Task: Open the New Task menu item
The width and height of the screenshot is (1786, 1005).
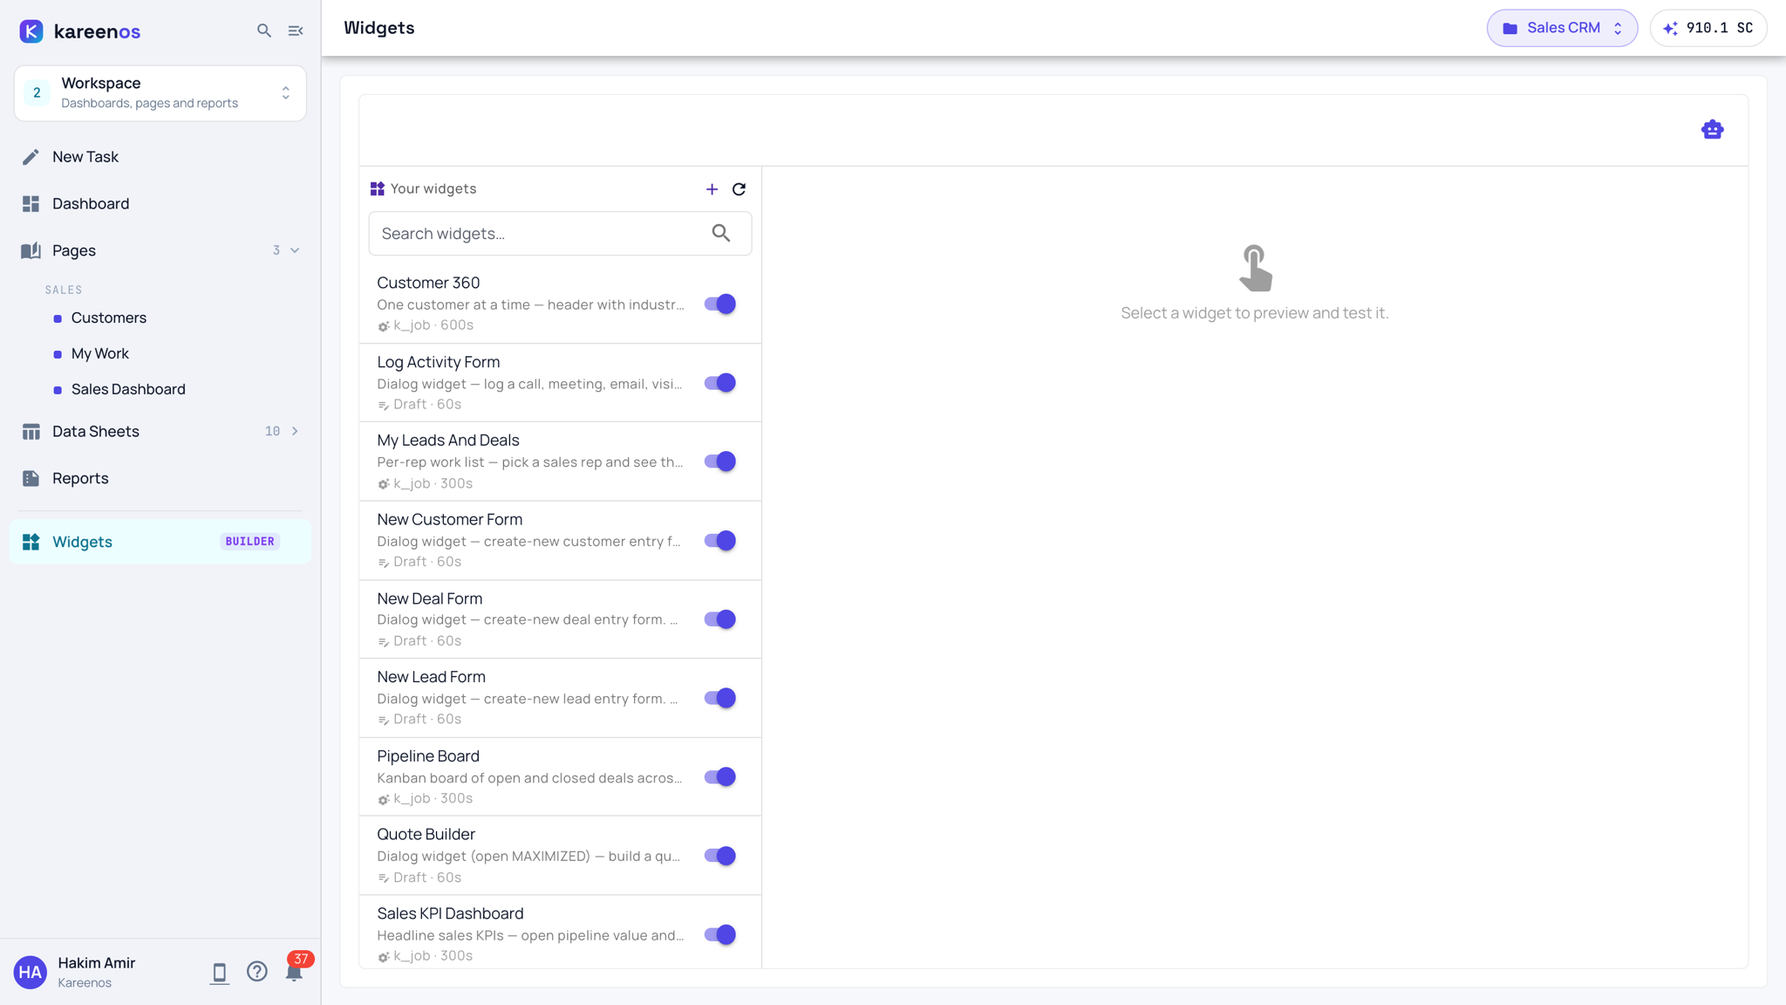Action: (x=160, y=157)
